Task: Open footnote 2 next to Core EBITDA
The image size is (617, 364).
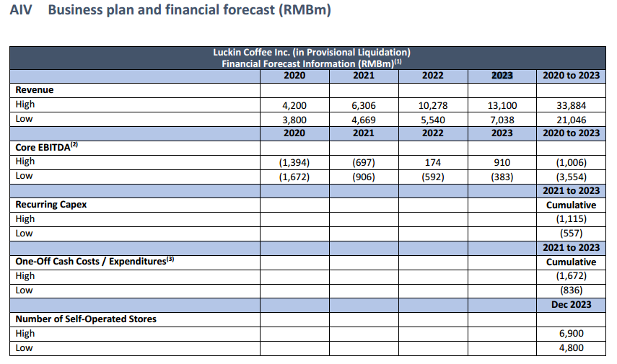Action: point(74,145)
